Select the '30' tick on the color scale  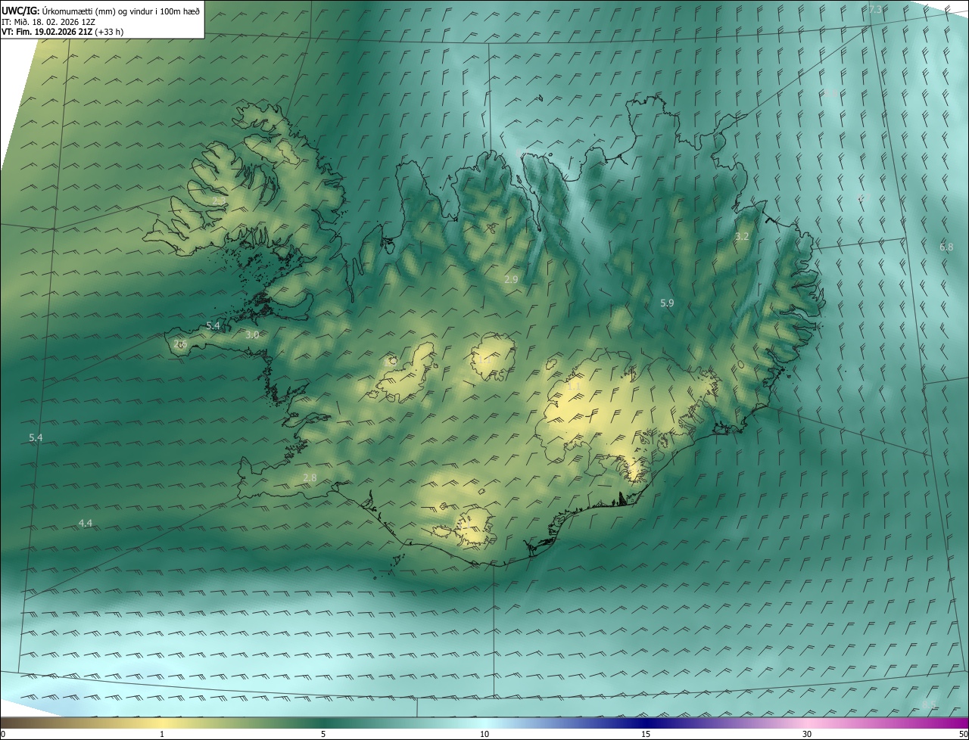807,734
